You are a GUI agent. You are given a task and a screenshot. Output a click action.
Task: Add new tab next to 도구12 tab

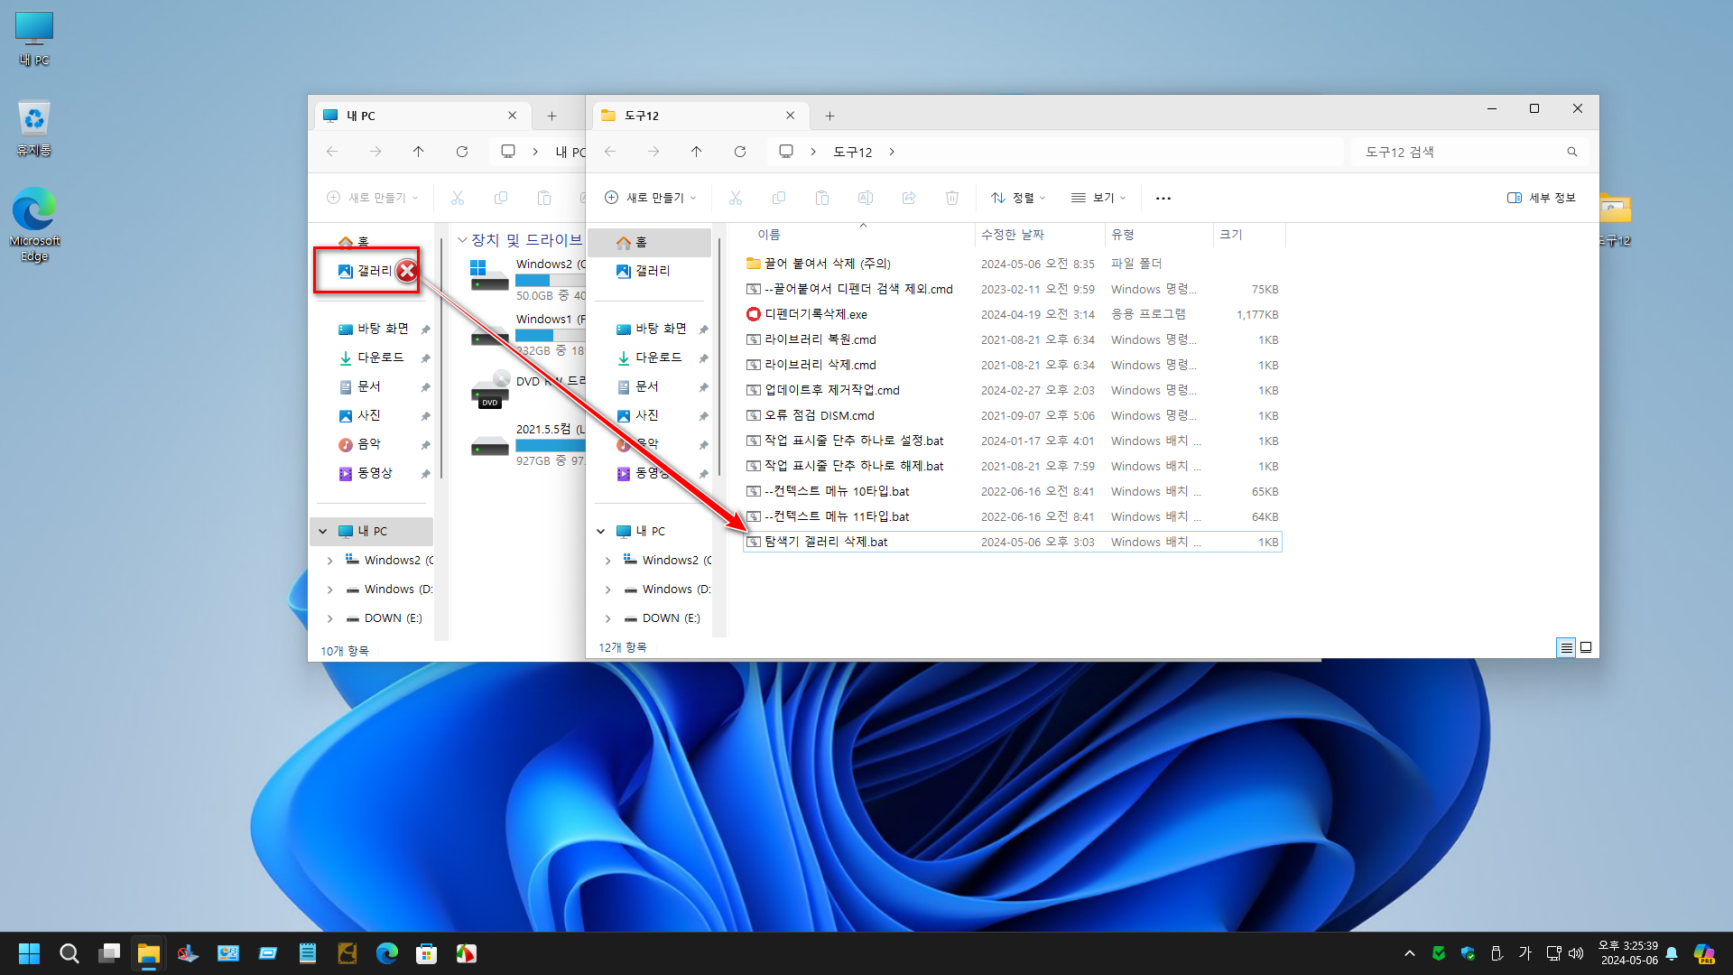(x=829, y=116)
